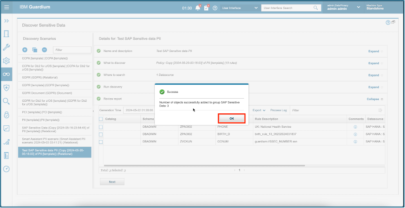
Task: Select GDPR (GDPR) (Relational) scenario
Action: [55, 78]
